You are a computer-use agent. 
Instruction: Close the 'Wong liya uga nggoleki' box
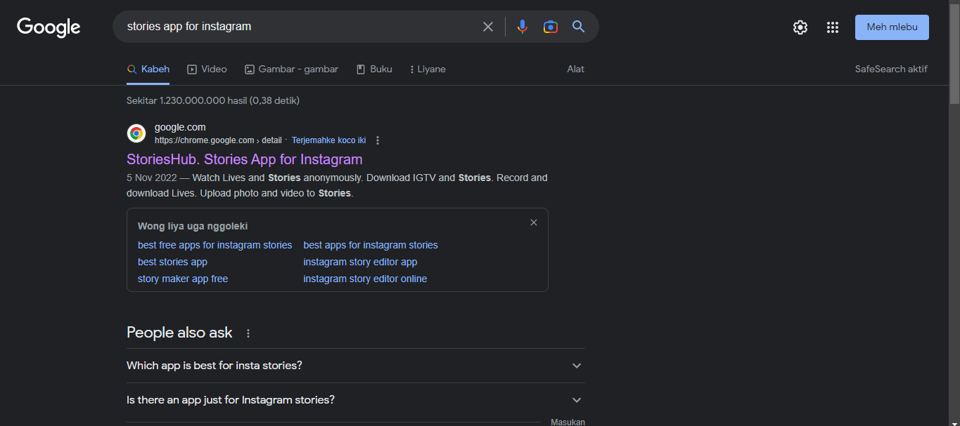click(534, 222)
